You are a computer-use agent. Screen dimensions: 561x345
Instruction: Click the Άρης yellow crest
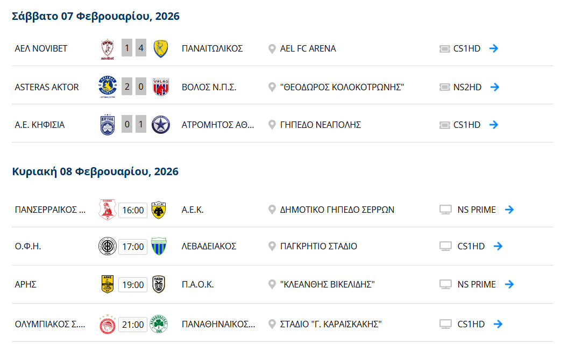coord(107,284)
